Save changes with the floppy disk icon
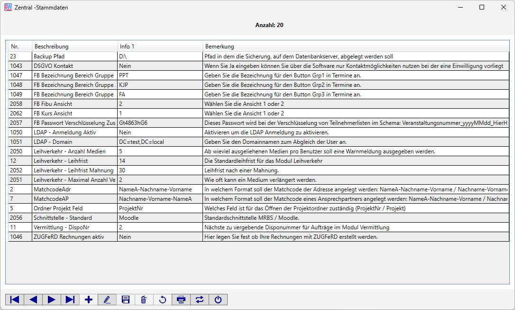Image resolution: width=515 pixels, height=310 pixels. (x=126, y=300)
